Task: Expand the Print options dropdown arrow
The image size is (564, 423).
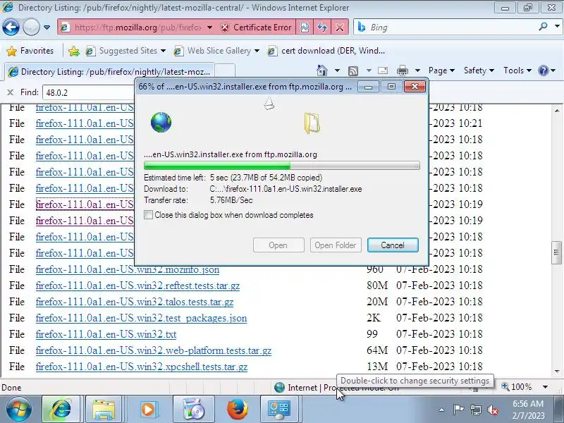Action: pyautogui.click(x=417, y=70)
